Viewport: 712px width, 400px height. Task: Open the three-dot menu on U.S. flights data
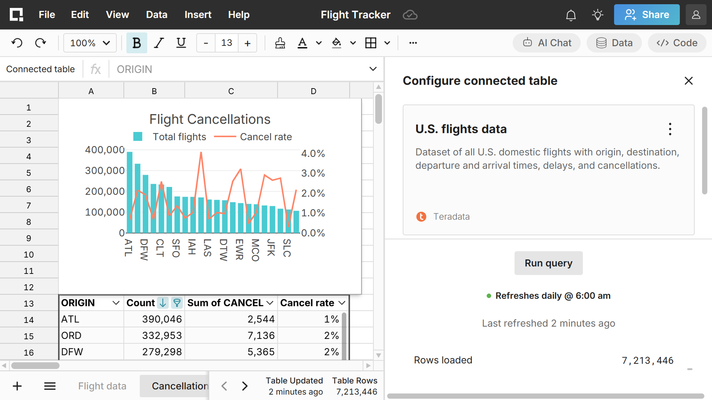pos(670,129)
